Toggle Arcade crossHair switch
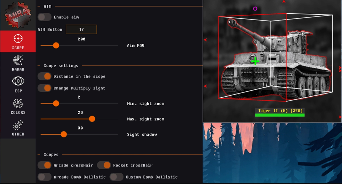The image size is (342, 184). (44, 165)
